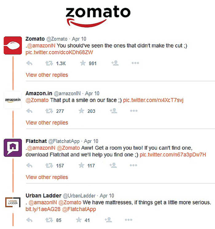Click the Zomato spoon profile avatar

[13, 45]
